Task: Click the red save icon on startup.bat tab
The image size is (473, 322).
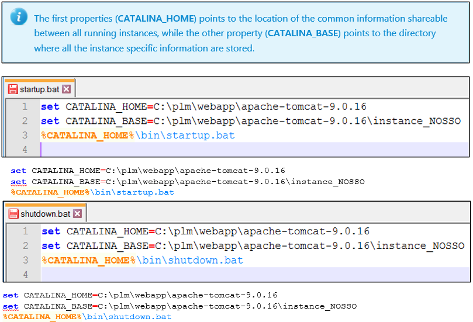Action: [x=13, y=89]
